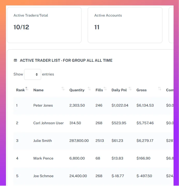Sort table by Rank column arrows

pos(27,89)
